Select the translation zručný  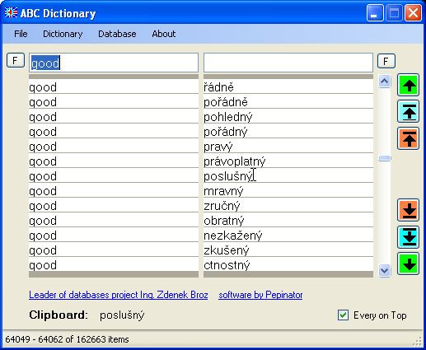click(288, 206)
